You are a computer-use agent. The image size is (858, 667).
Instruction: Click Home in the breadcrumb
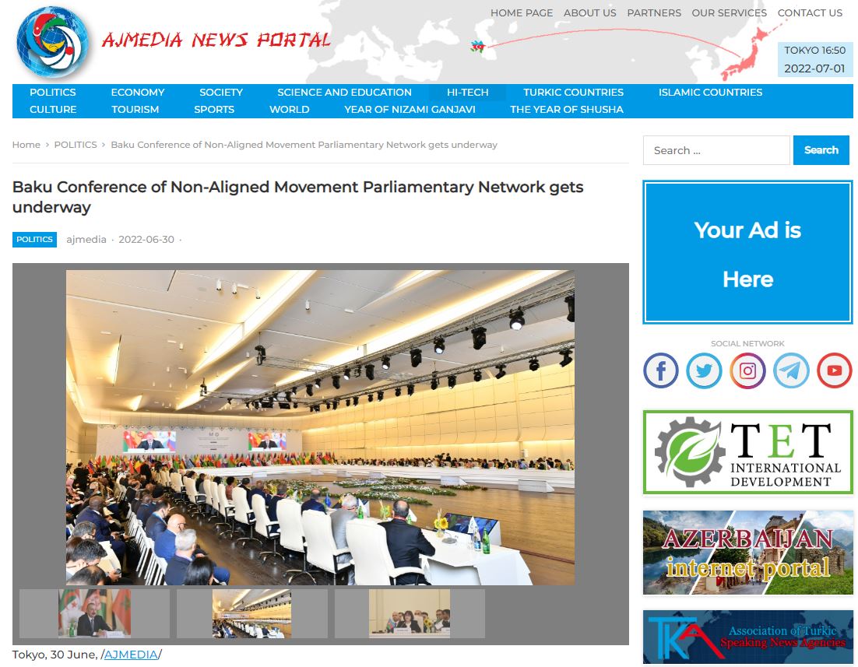(26, 145)
